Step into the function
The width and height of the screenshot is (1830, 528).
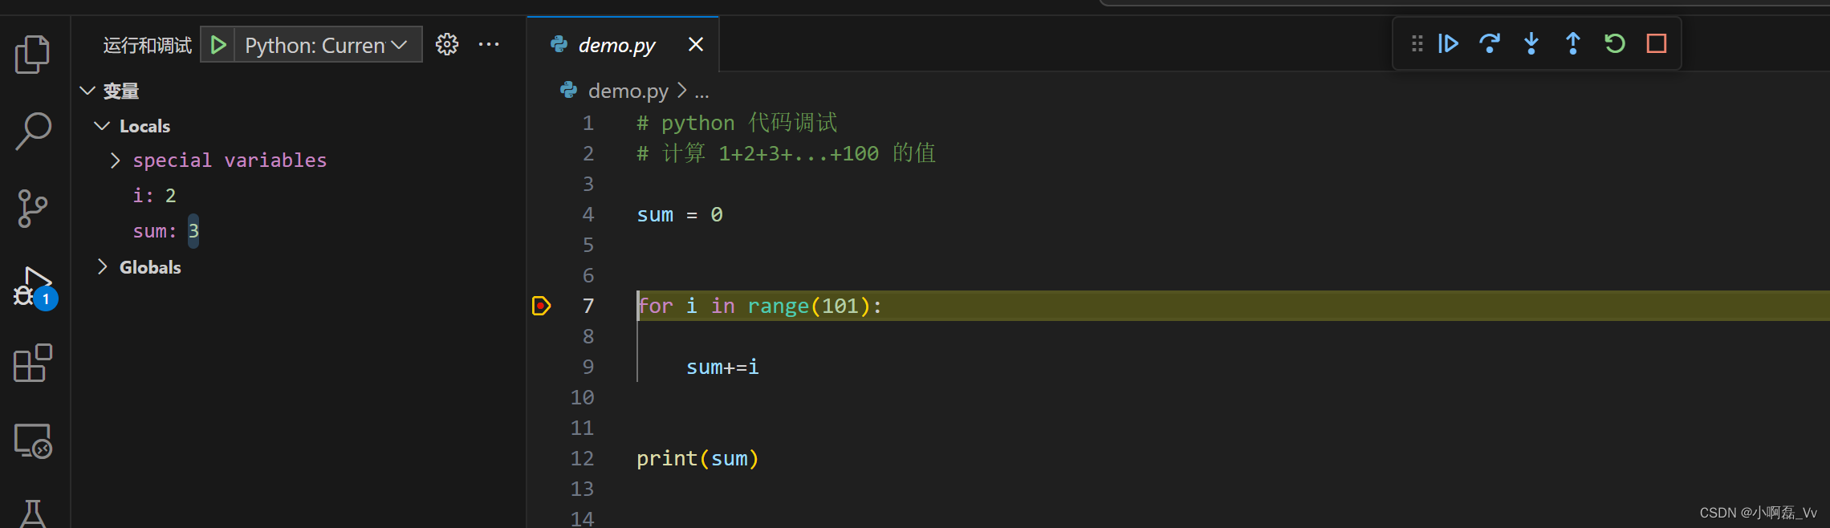[x=1531, y=43]
